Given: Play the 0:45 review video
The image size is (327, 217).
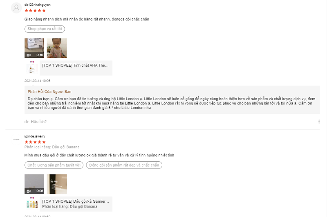Looking at the screenshot, I should pos(34,48).
